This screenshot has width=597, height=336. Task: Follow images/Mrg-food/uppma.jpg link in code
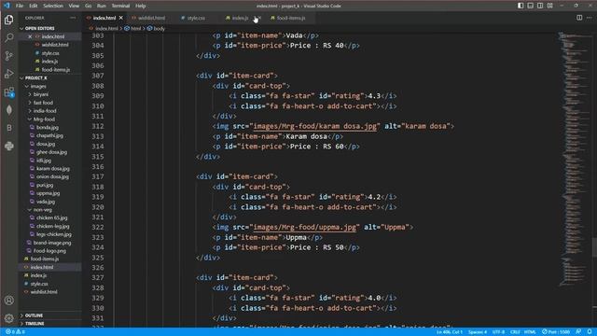tap(305, 228)
